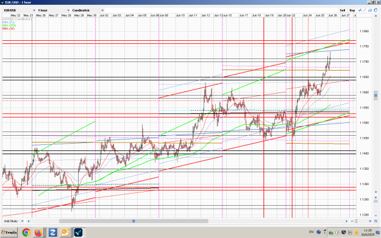Select the trend line drawing tool
Screen dimensions: 381x238
coord(365,10)
